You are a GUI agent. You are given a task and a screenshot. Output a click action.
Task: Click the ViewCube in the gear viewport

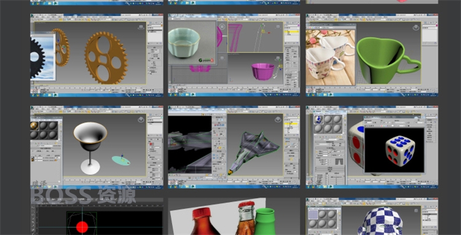pos(141,27)
